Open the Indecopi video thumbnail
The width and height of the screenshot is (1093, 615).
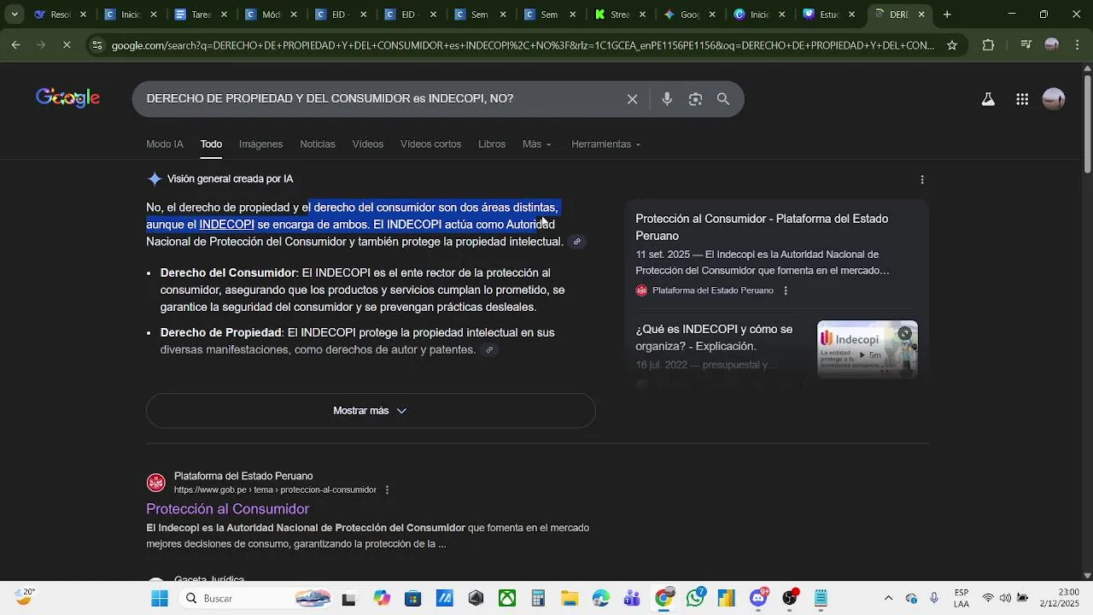pyautogui.click(x=868, y=348)
